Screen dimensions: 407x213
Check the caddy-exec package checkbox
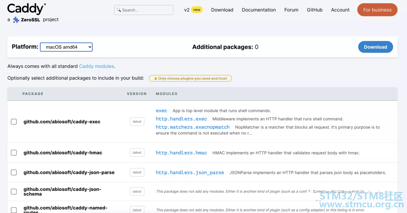click(x=14, y=122)
